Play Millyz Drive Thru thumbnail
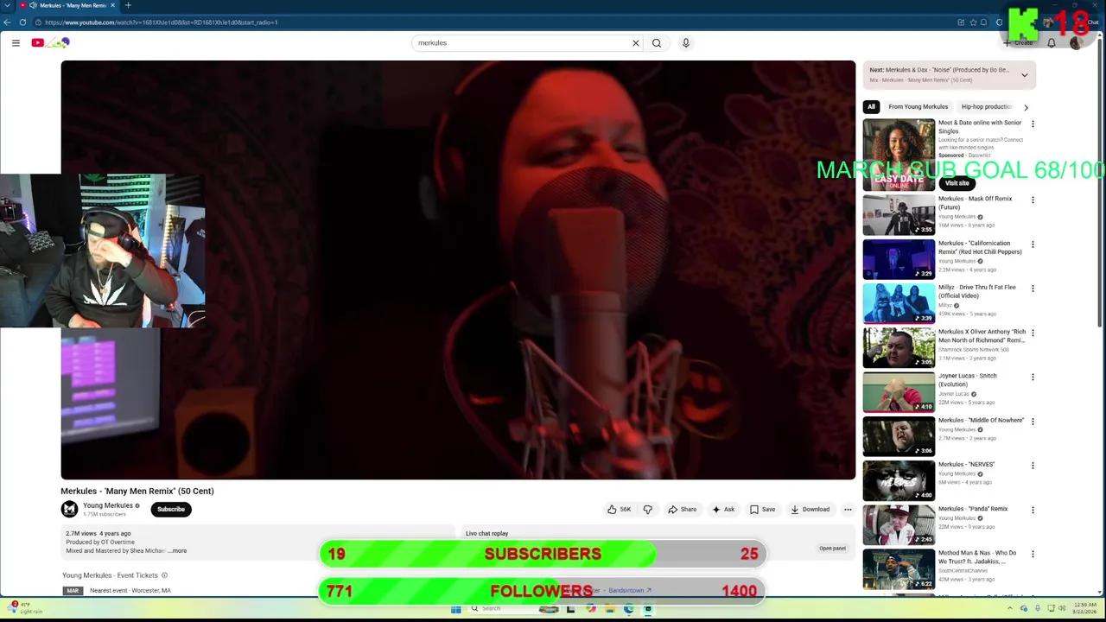The height and width of the screenshot is (622, 1106). click(x=899, y=303)
